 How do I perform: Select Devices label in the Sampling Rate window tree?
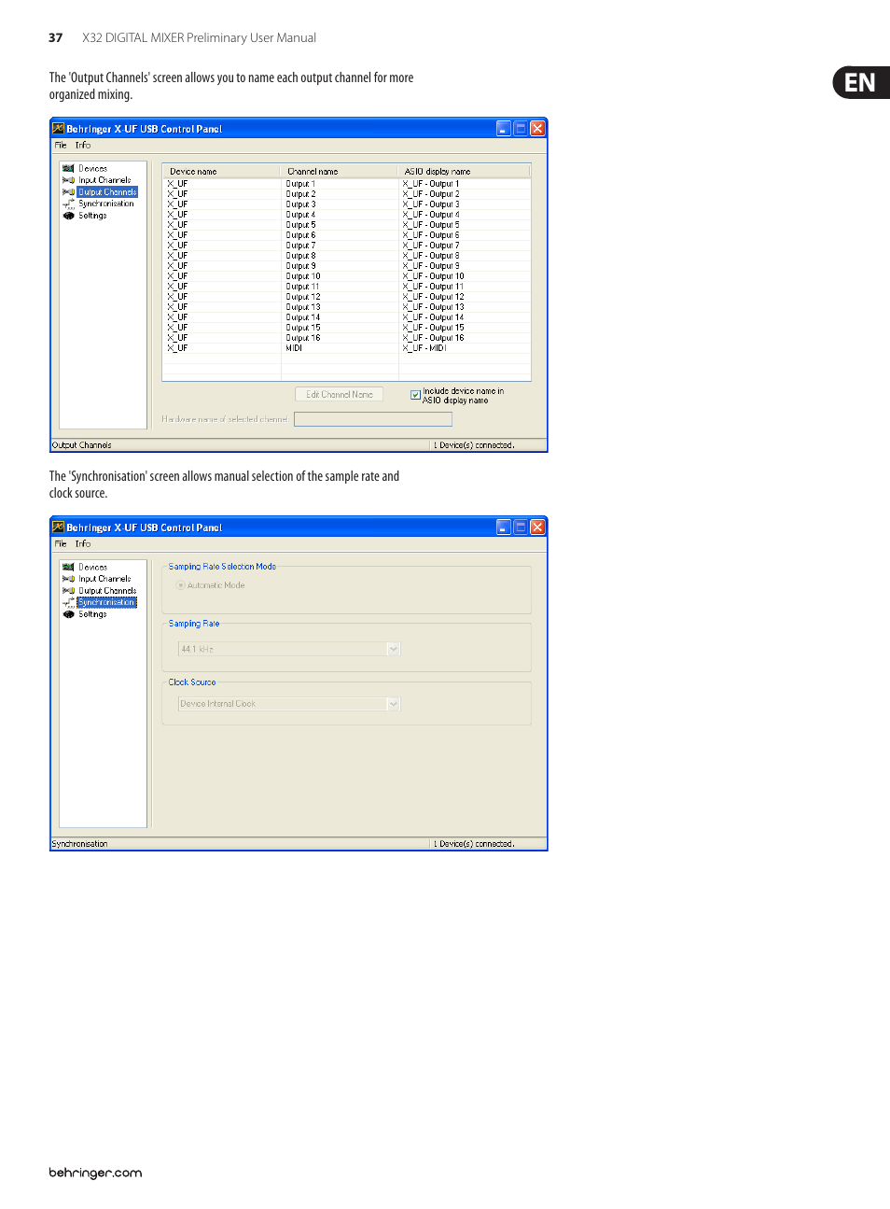tap(92, 568)
